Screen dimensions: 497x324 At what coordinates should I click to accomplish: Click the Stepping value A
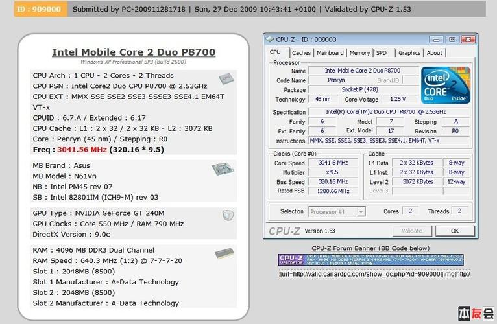pos(455,121)
